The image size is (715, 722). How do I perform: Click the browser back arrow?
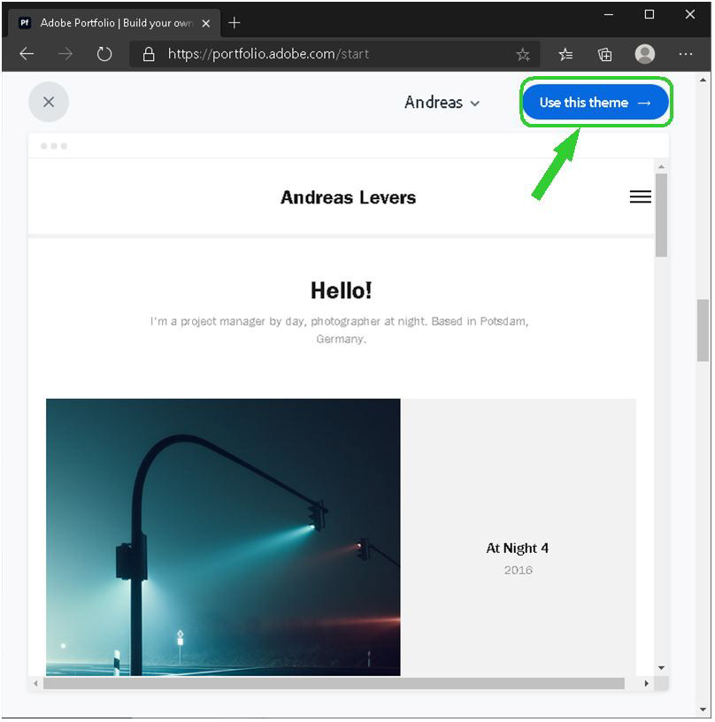[x=27, y=54]
